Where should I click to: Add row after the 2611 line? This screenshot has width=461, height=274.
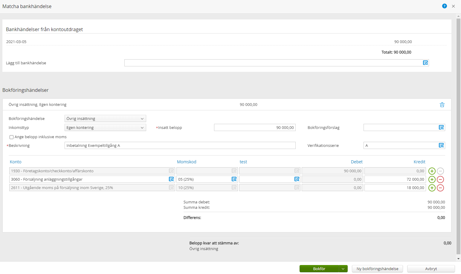pyautogui.click(x=432, y=188)
